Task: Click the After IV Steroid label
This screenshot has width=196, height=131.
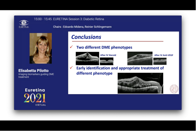Action: pos(108,55)
